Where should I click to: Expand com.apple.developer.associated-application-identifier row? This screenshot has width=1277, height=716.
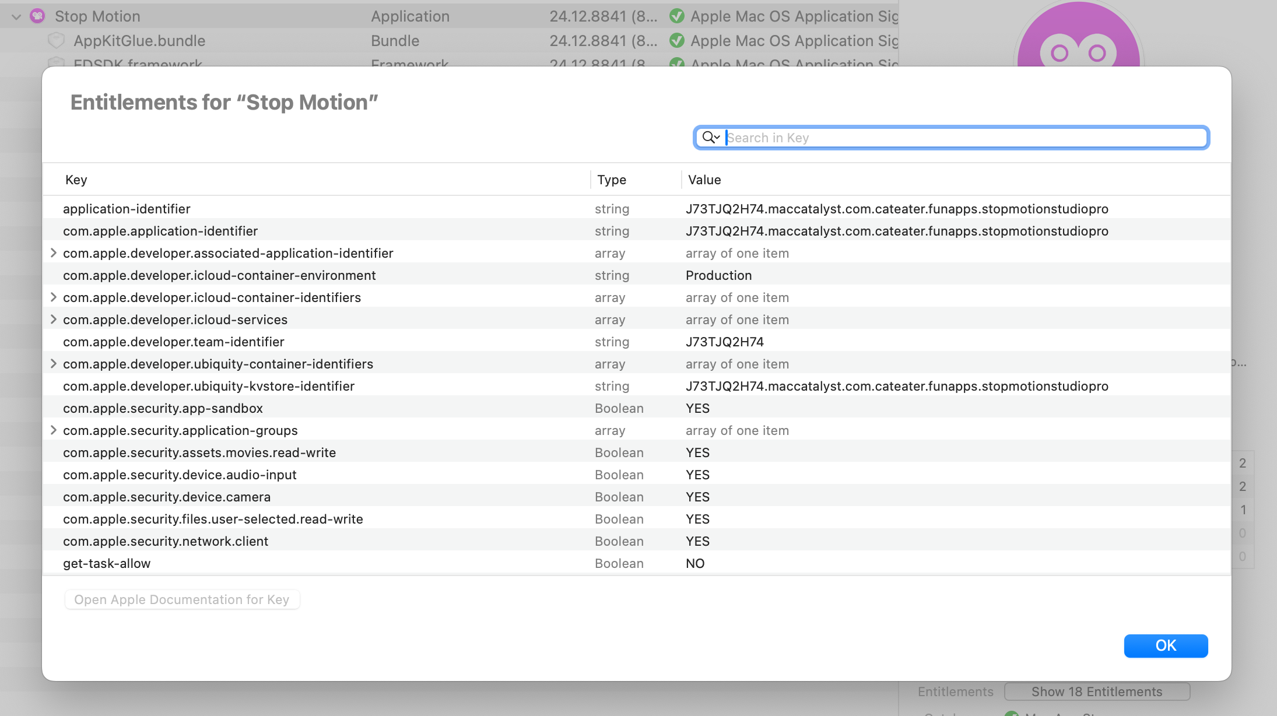point(53,253)
